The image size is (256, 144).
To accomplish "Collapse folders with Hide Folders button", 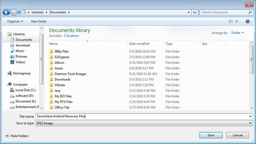I will (17, 136).
